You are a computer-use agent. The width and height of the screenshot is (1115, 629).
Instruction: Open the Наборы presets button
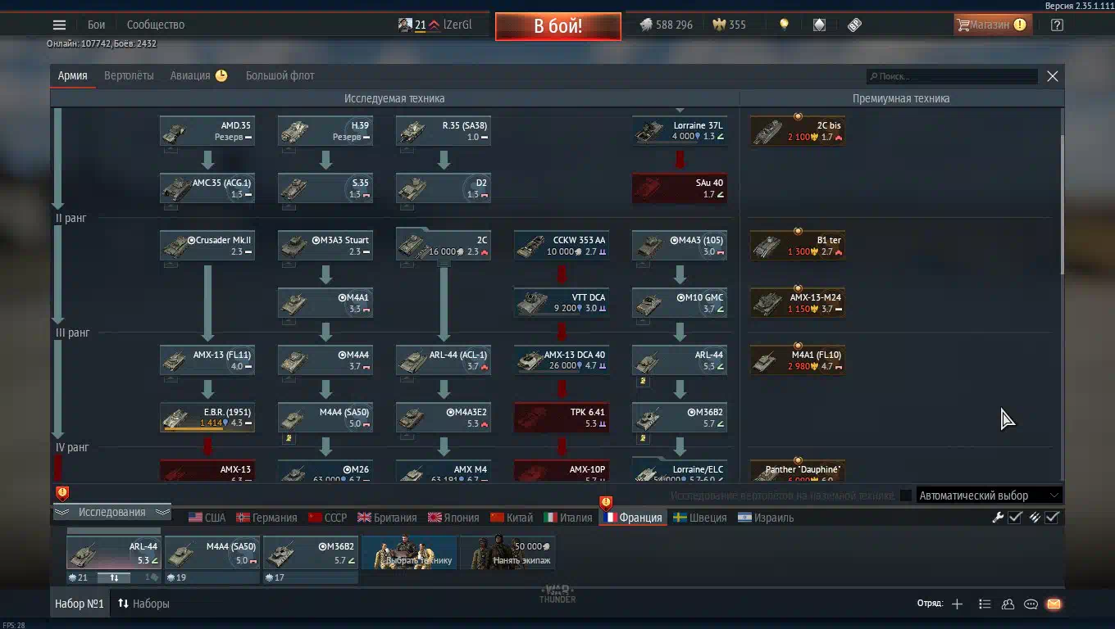(x=143, y=604)
